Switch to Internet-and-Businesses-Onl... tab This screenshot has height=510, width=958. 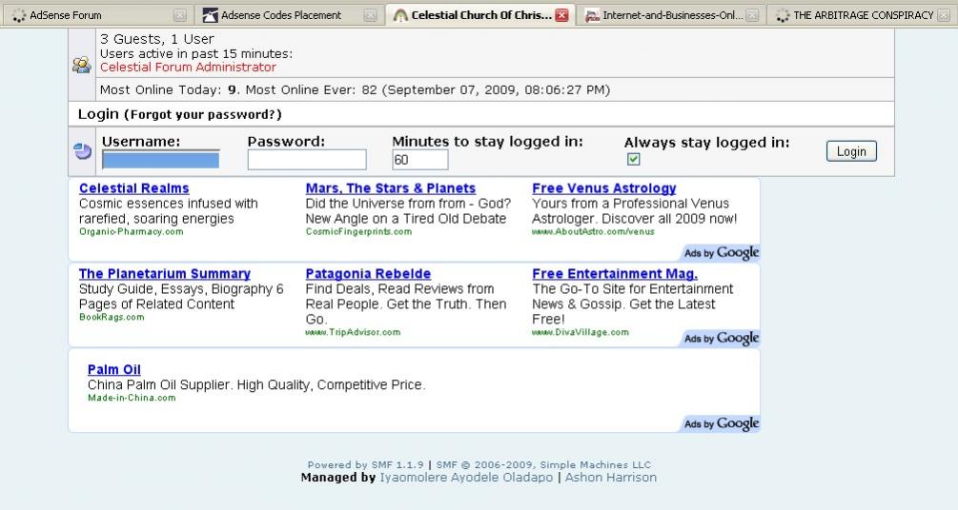point(670,14)
